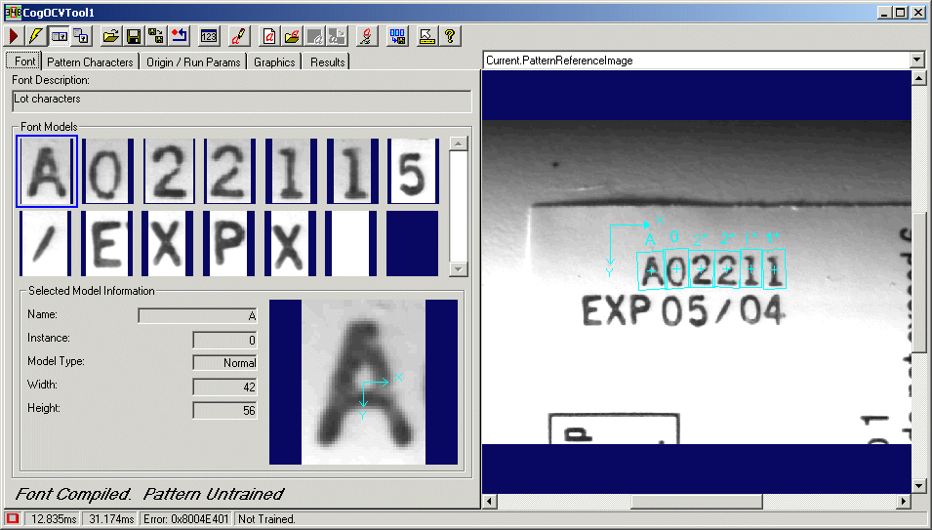Viewport: 932px width, 530px height.
Task: Open help with the yellow question mark
Action: point(449,36)
